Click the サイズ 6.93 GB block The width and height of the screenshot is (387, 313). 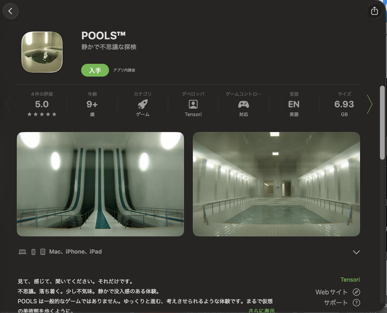344,104
